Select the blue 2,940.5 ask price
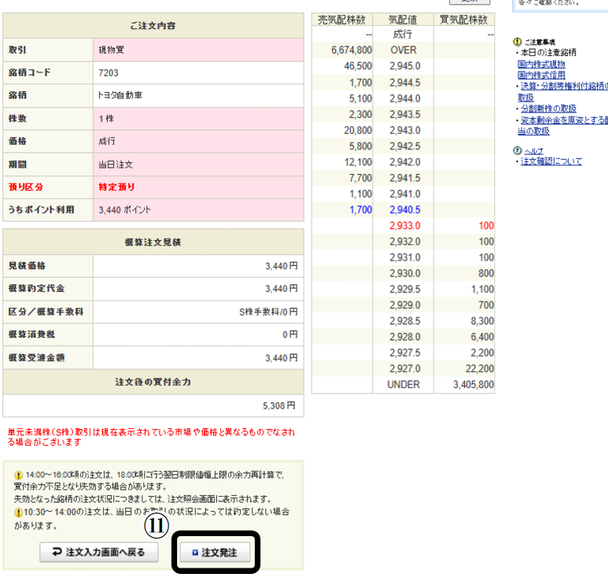This screenshot has width=608, height=581. click(x=404, y=210)
